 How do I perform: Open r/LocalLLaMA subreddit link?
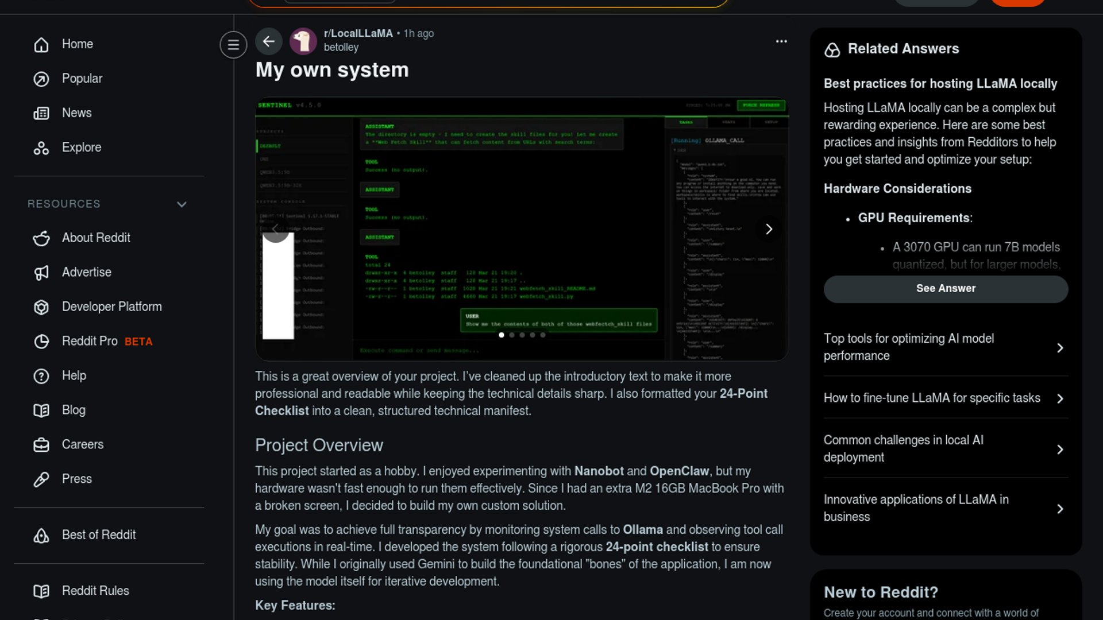pos(358,33)
